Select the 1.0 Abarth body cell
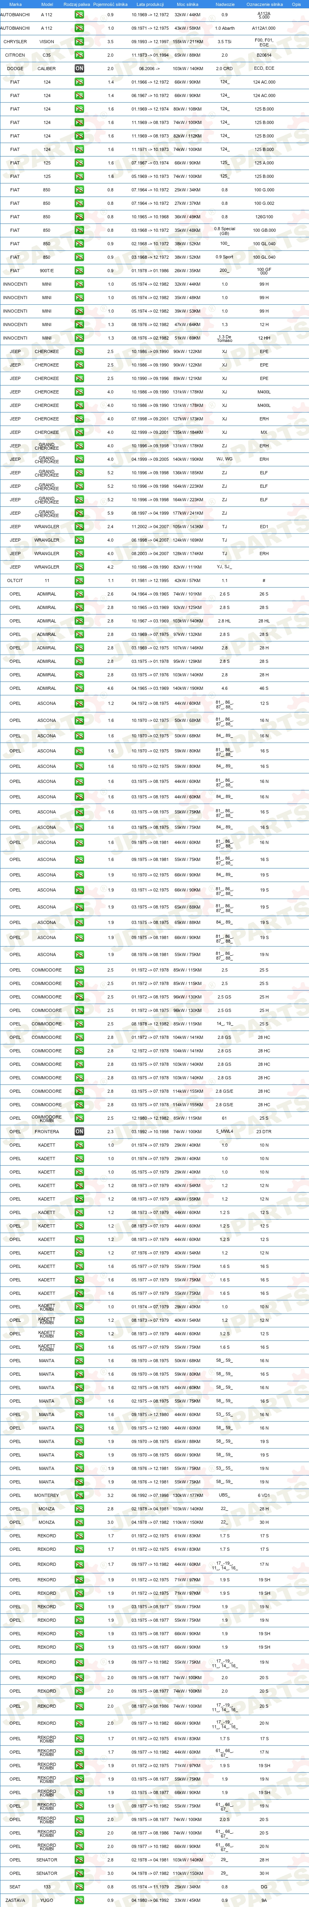This screenshot has height=1907, width=309. 225,28
